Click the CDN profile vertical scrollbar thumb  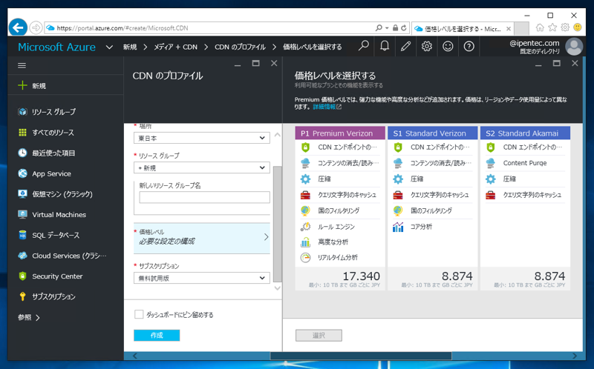coord(277,224)
